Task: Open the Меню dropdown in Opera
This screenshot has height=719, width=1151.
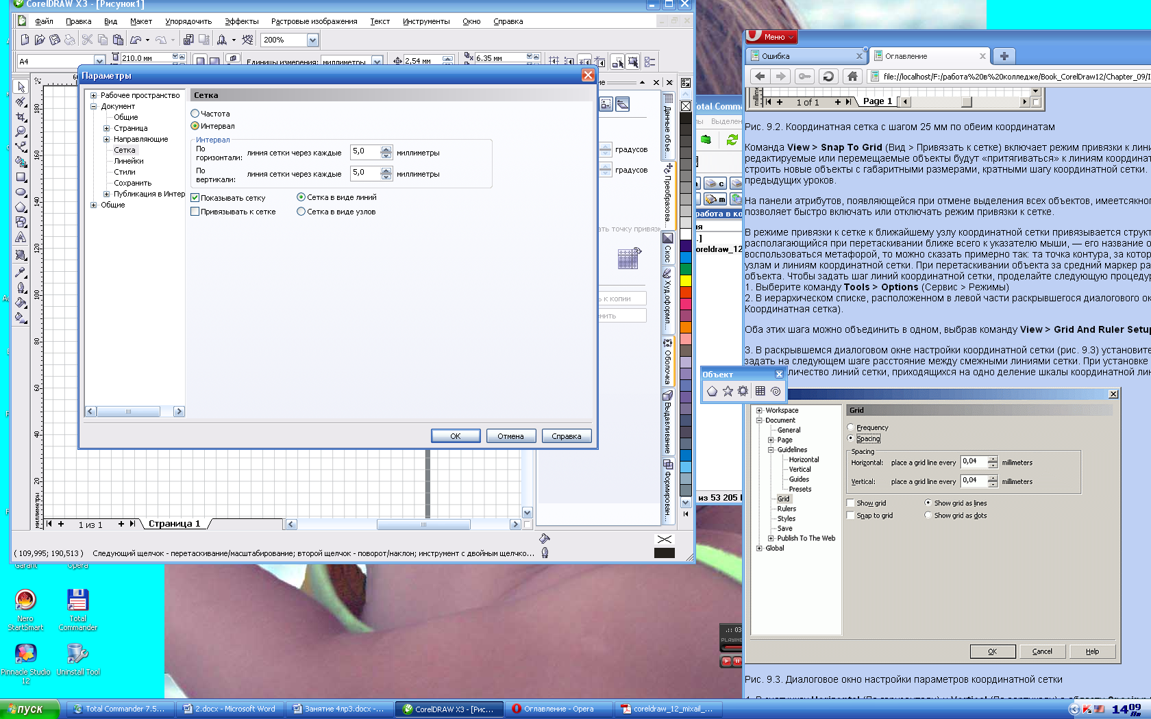Action: (x=771, y=37)
